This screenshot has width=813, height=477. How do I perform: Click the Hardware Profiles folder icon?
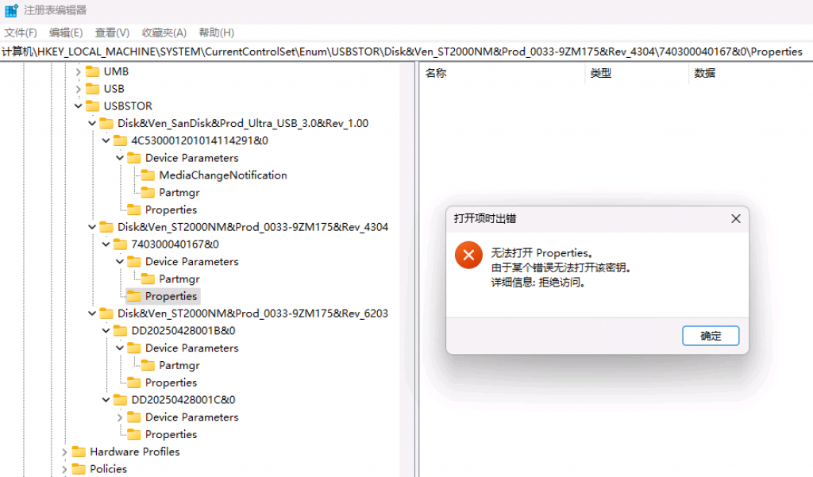tap(79, 452)
